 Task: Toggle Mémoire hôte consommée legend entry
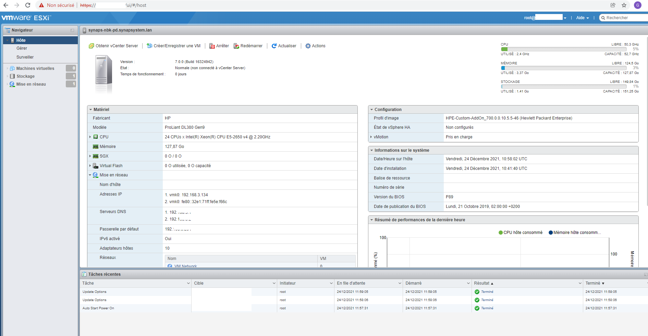575,233
